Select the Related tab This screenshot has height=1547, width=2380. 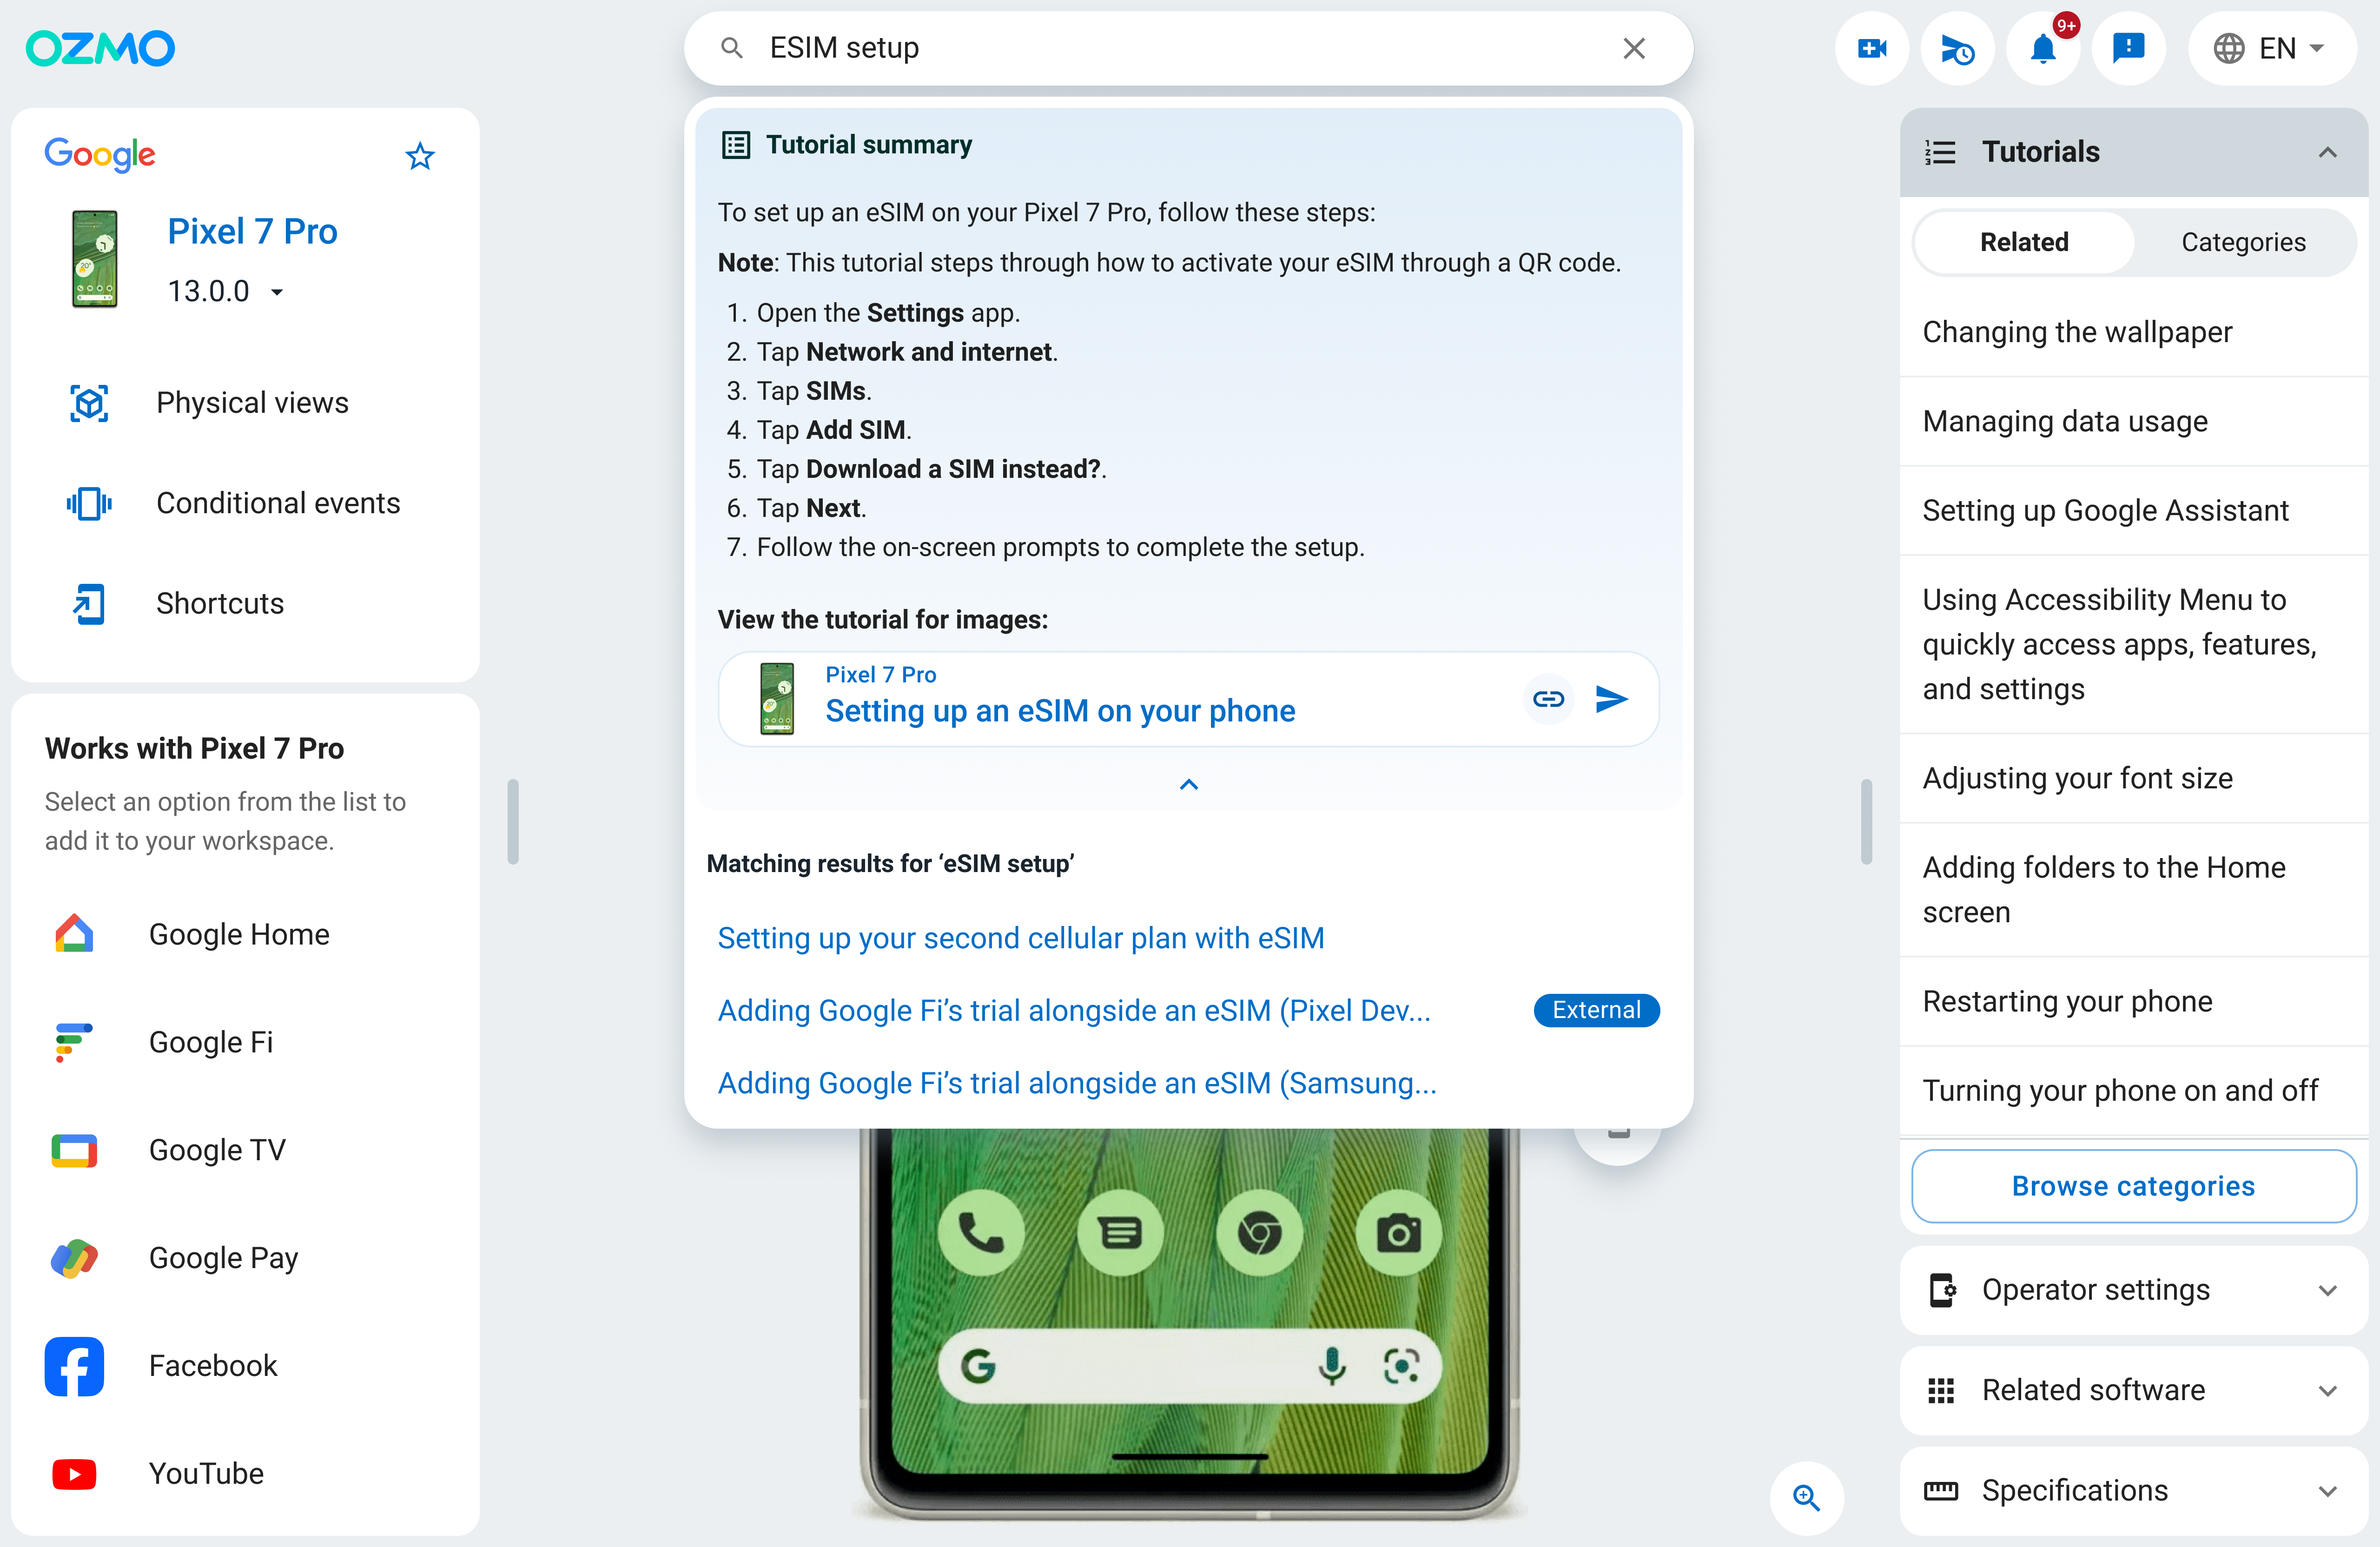(2024, 242)
